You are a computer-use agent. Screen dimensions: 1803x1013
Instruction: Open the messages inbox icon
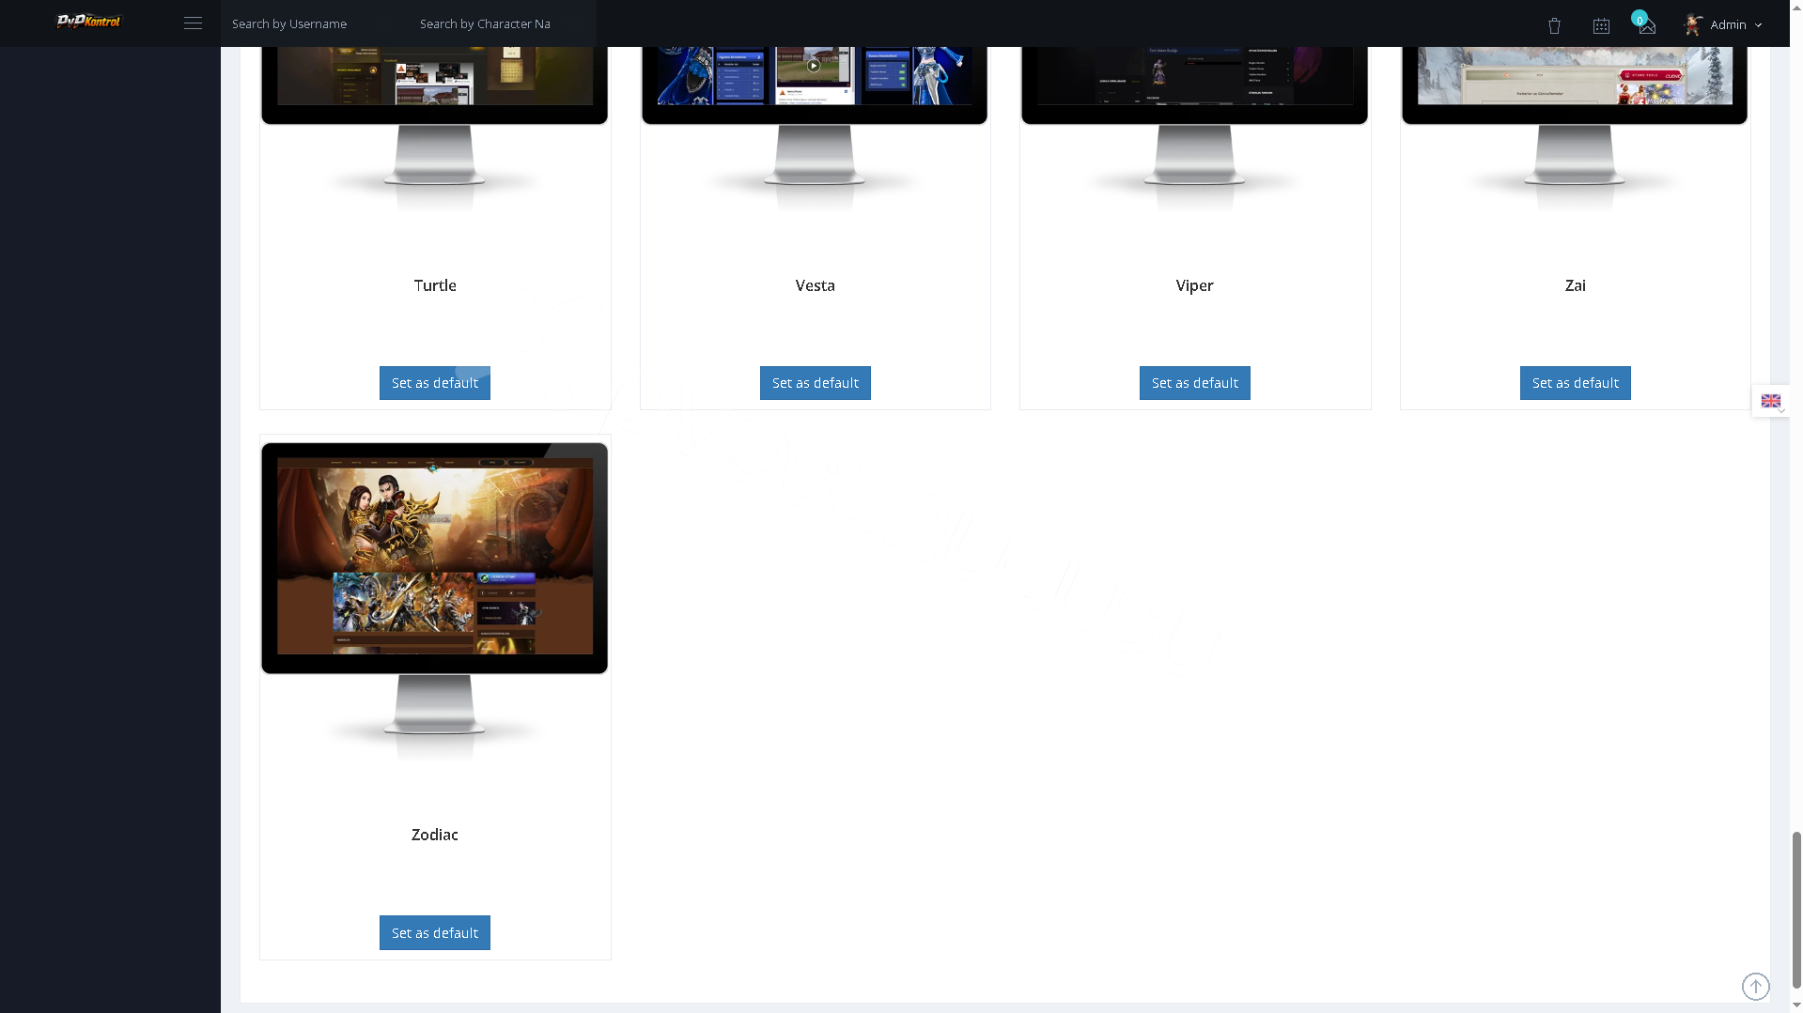[1646, 25]
